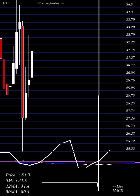Click the 31.27 price axis label
140x196 pixels.
pos(130,57)
